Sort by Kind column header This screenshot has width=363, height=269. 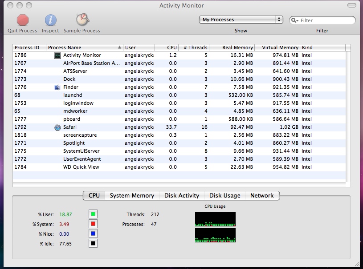(323, 47)
